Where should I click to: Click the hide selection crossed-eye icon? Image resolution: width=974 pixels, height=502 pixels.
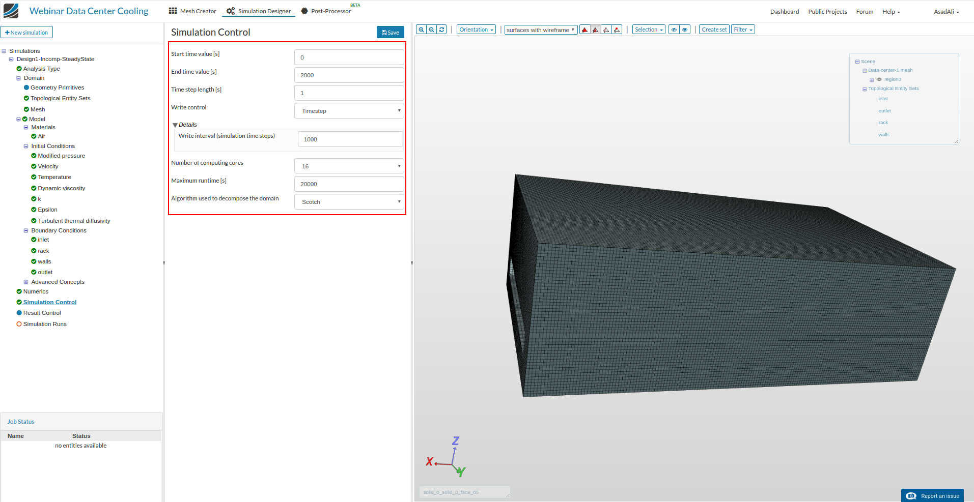[674, 29]
